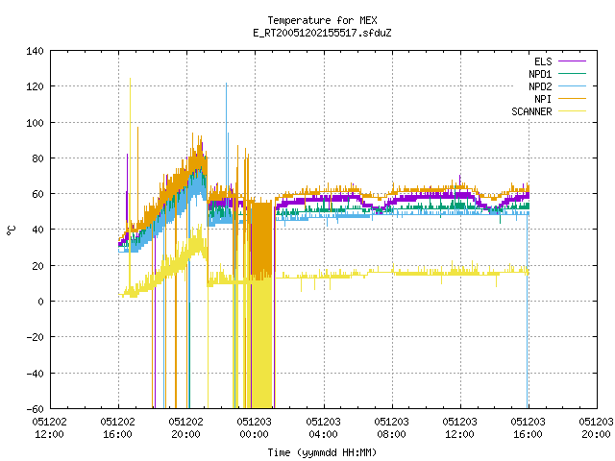Image resolution: width=615 pixels, height=461 pixels.
Task: Click the 'Time (yymmdd HH:MM)' axis title
Action: (322, 452)
